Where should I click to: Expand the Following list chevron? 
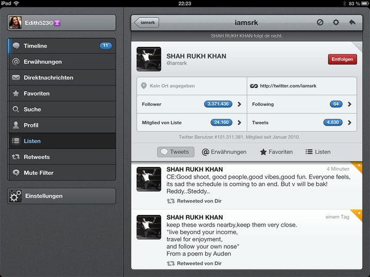click(x=350, y=104)
